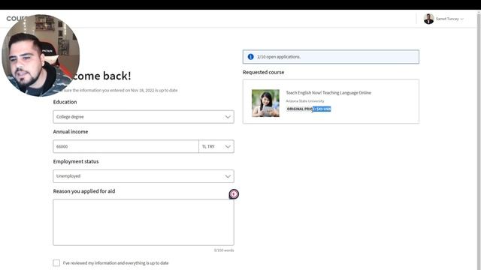Click the Teach English Now! Teaching Language Online title
Viewport: 481px width, 270px height.
(x=328, y=93)
